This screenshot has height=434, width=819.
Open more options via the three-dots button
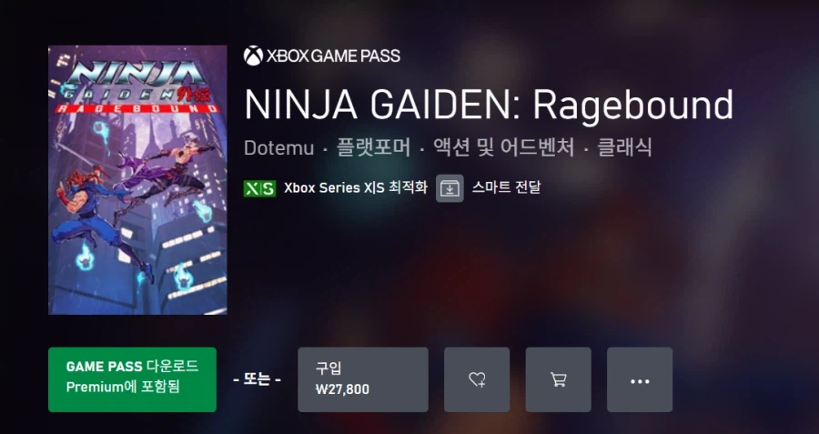tap(640, 379)
